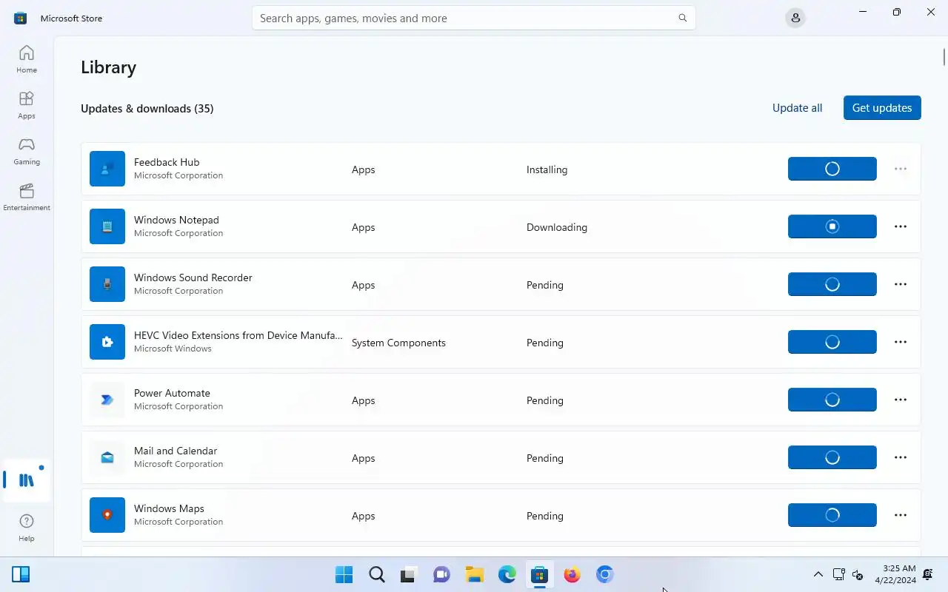Open the Home section in sidebar
This screenshot has height=592, width=948.
(x=27, y=59)
